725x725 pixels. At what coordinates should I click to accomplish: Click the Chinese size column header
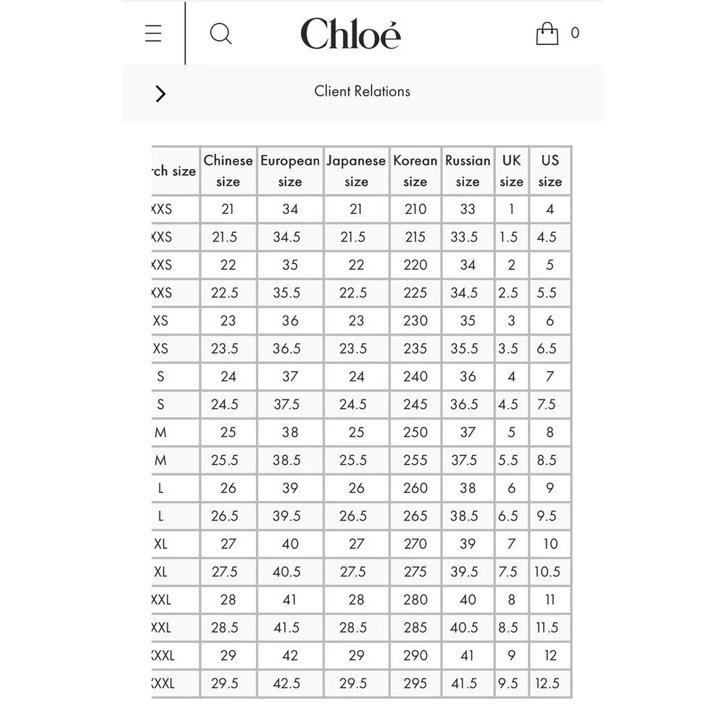pos(228,170)
